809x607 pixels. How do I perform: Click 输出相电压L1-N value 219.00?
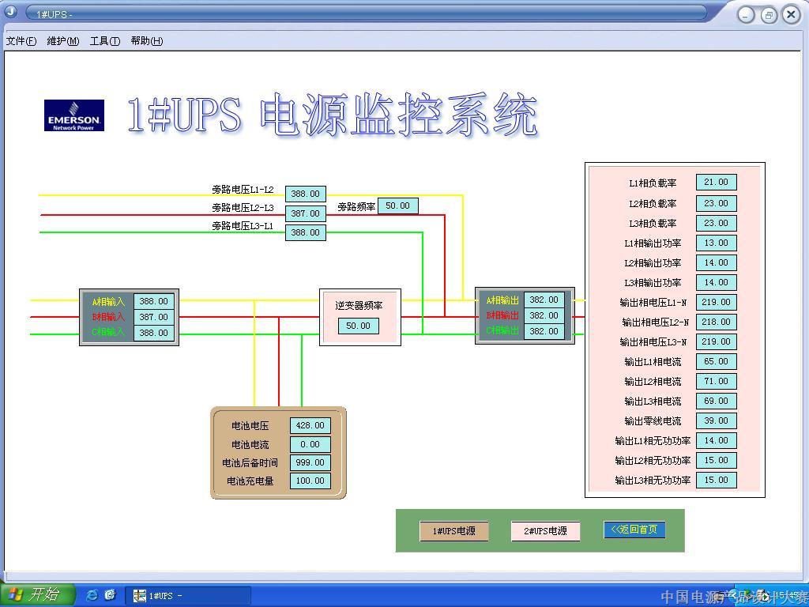[x=716, y=302]
